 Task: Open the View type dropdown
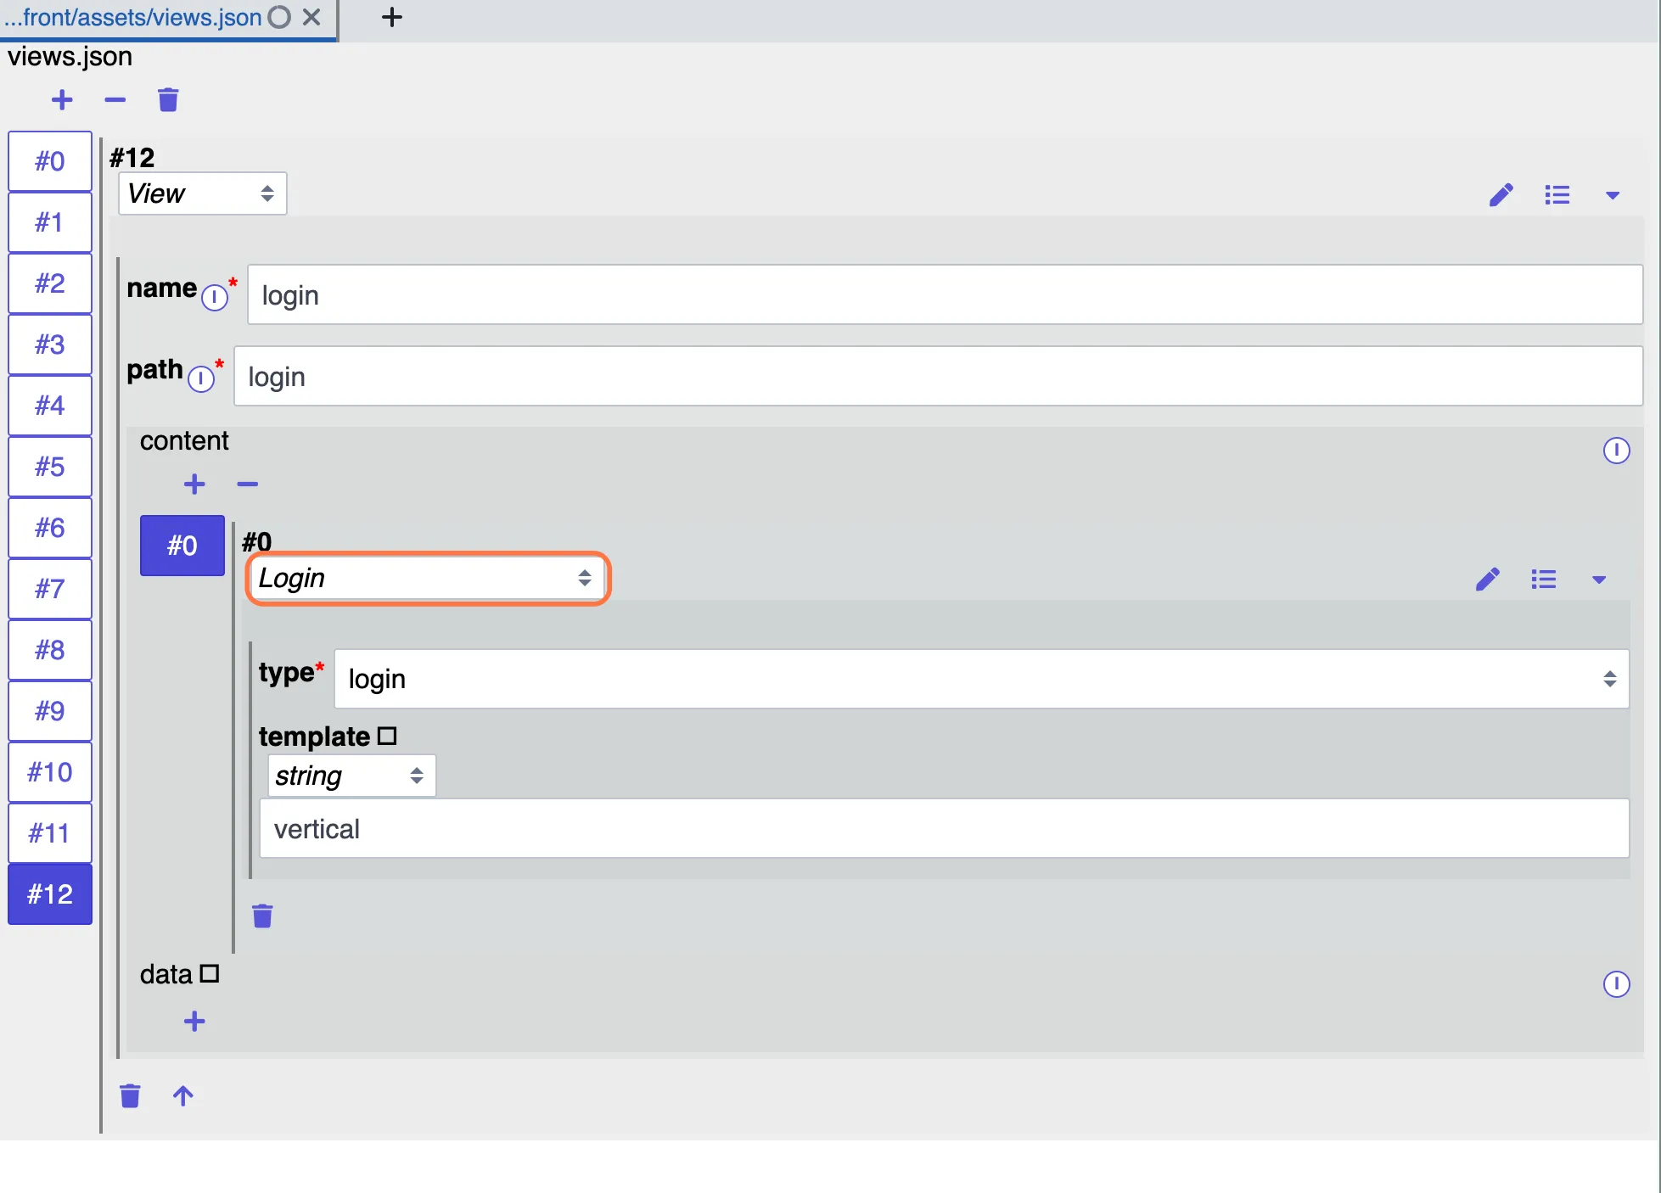203,193
